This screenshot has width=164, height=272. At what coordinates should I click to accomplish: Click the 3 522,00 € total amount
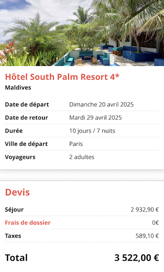coord(137,258)
